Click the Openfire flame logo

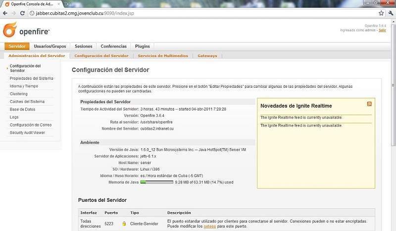(10, 30)
